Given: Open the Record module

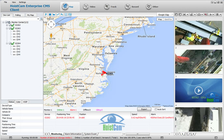Looking at the screenshot, I should point(132,7).
